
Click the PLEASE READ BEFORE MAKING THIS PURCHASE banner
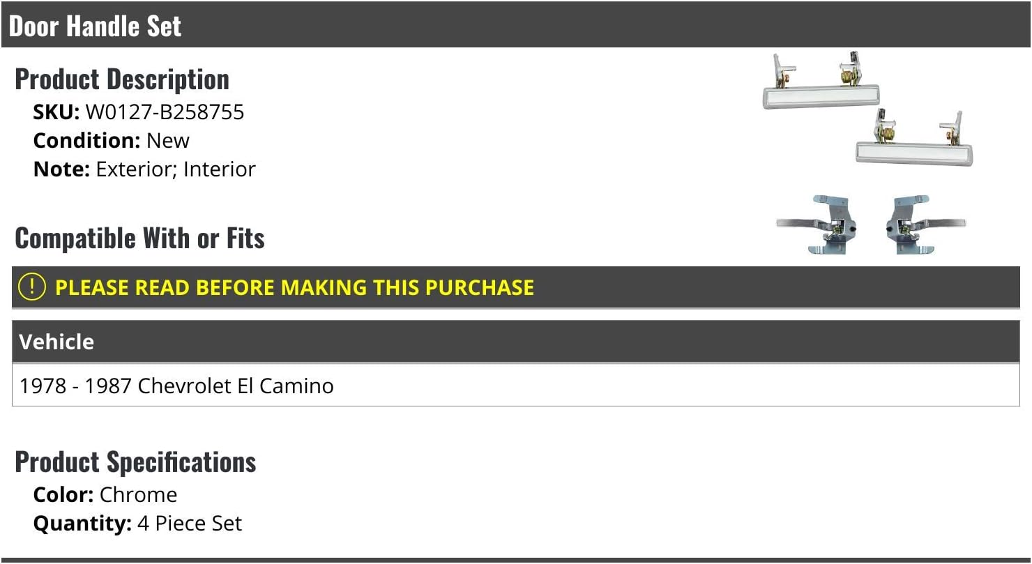(x=516, y=287)
